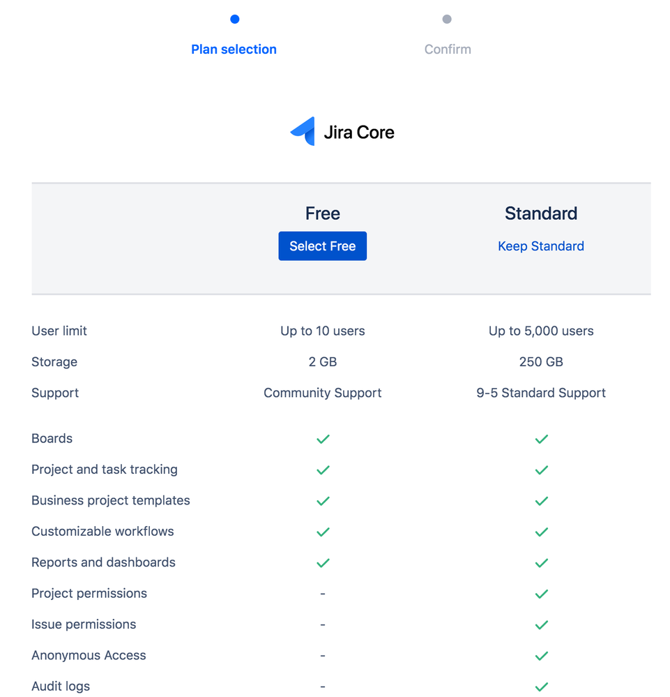This screenshot has height=697, width=670.
Task: Click the Standard plan heading
Action: (x=541, y=213)
